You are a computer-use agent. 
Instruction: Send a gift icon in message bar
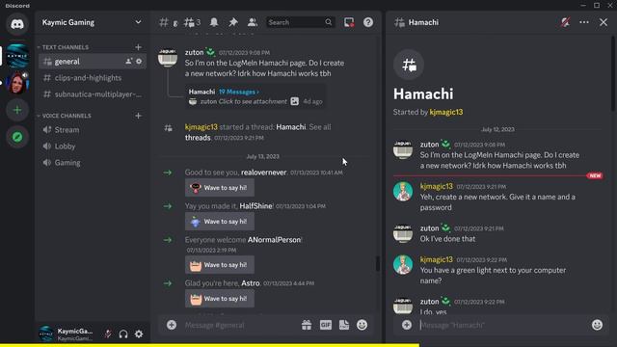(x=307, y=325)
